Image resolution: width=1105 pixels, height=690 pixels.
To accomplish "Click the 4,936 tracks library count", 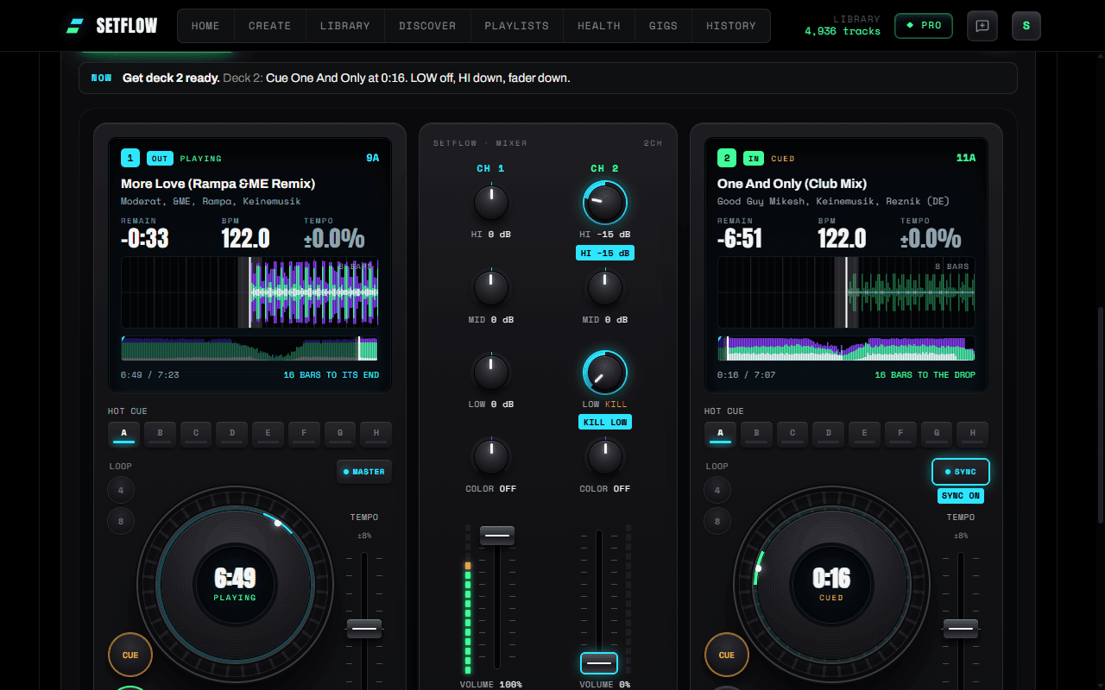I will tap(843, 31).
